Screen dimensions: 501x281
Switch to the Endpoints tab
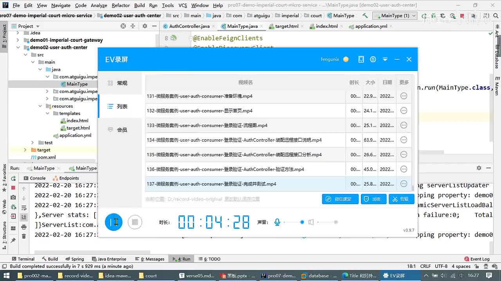(x=66, y=178)
